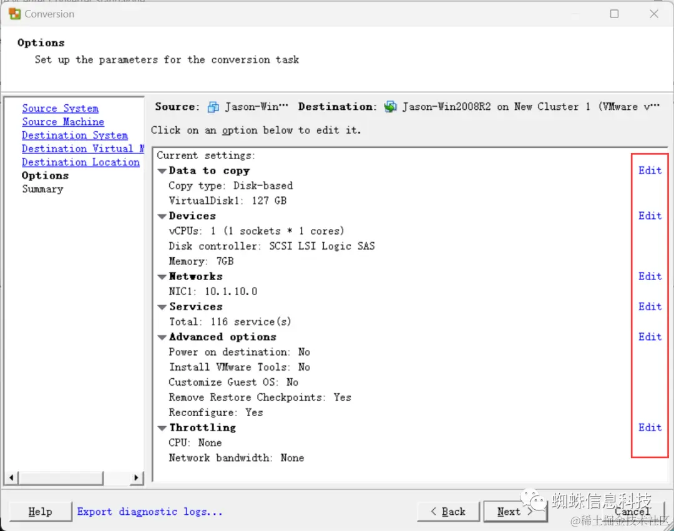This screenshot has width=674, height=531.
Task: Click Network bandwidth: None setting
Action: [x=237, y=458]
